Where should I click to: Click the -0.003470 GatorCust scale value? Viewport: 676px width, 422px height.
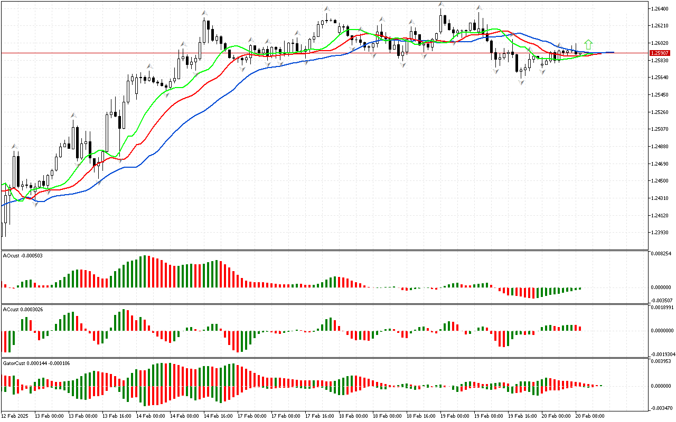coord(661,408)
